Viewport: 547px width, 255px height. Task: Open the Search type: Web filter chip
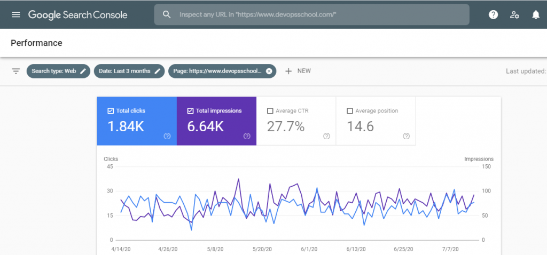click(58, 71)
